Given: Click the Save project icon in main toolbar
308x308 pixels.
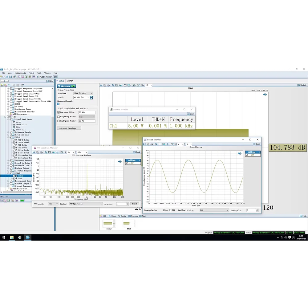Looking at the screenshot, I should click(x=10, y=77).
